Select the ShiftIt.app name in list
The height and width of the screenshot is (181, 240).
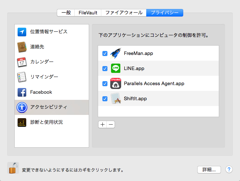click(135, 98)
